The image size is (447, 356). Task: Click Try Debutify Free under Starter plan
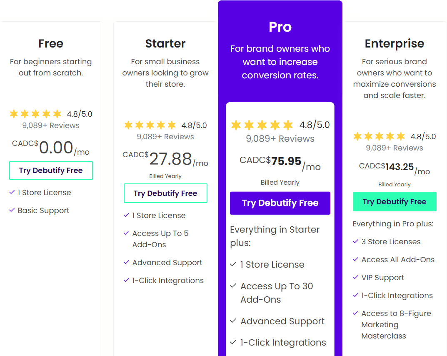pos(165,193)
